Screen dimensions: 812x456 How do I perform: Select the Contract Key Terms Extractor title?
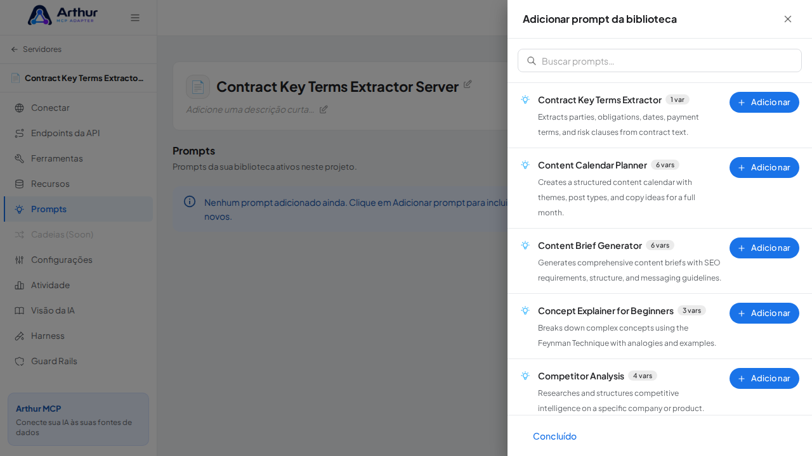coord(599,99)
